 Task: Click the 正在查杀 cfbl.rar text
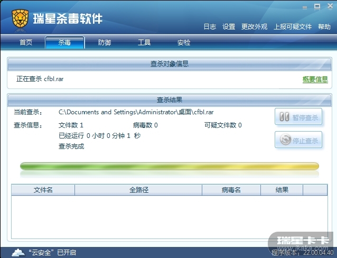coord(40,79)
